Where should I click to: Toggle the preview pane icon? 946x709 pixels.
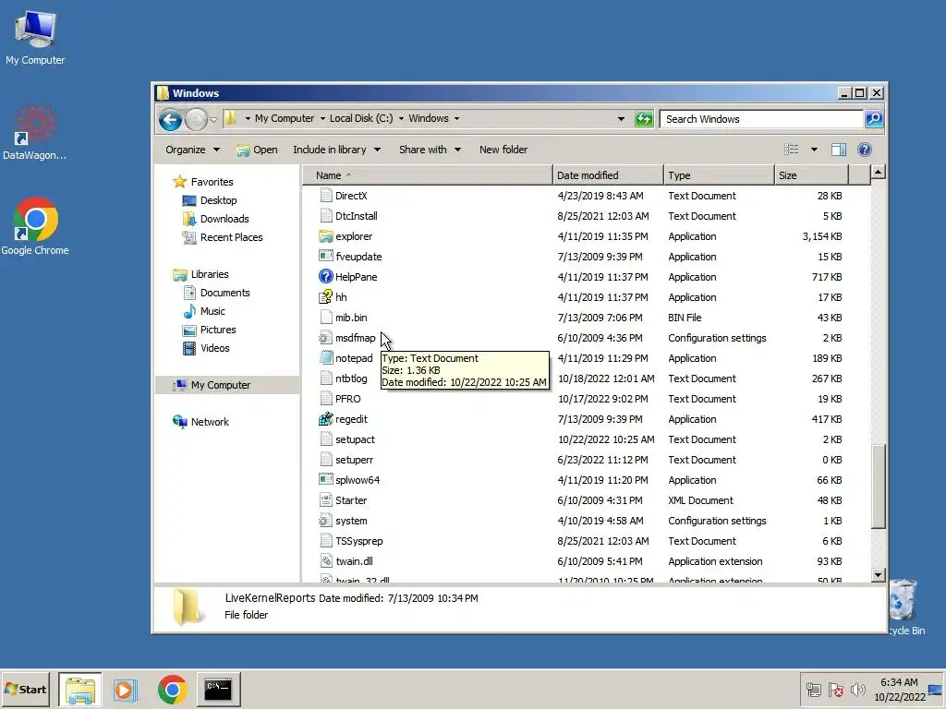(x=839, y=150)
